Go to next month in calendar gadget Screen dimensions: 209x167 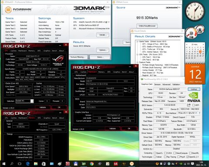pyautogui.click(x=203, y=44)
